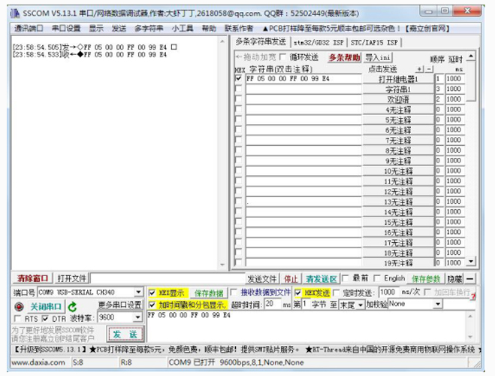495x376 pixels.
Task: Enable 最前 always-on-top checkbox
Action: pos(346,278)
